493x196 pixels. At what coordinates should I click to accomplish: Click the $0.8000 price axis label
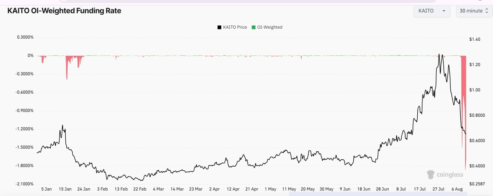[x=477, y=115]
